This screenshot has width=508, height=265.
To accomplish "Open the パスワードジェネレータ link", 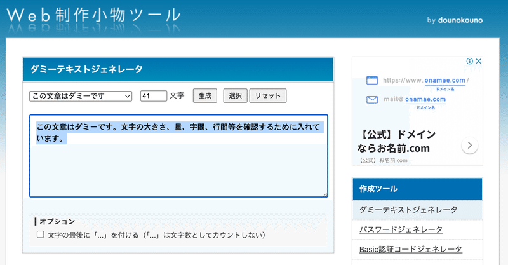I will (401, 229).
